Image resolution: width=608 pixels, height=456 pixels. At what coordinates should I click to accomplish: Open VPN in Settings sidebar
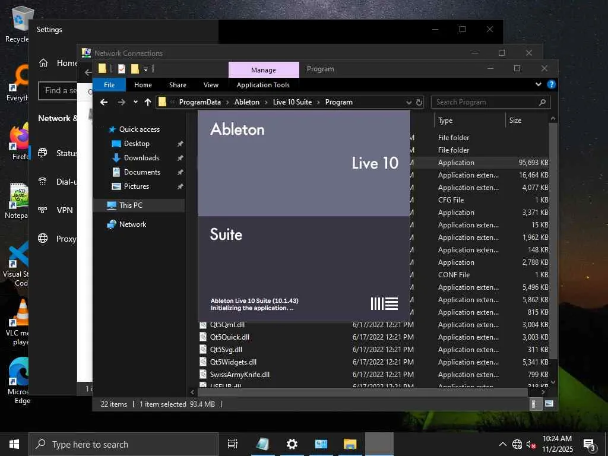coord(64,210)
